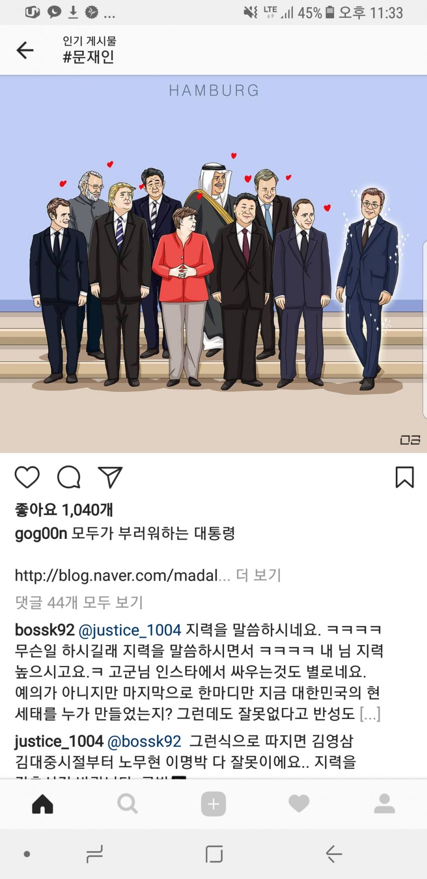Open the Profile tab
427x879 pixels.
coord(384,804)
